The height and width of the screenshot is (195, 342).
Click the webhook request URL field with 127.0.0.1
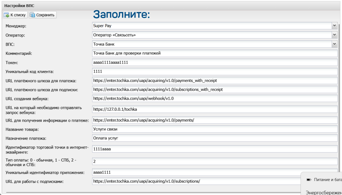click(214, 109)
